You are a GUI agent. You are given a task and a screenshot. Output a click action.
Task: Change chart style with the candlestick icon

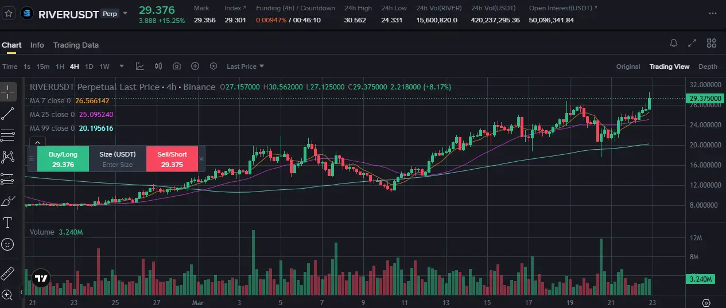tap(158, 67)
